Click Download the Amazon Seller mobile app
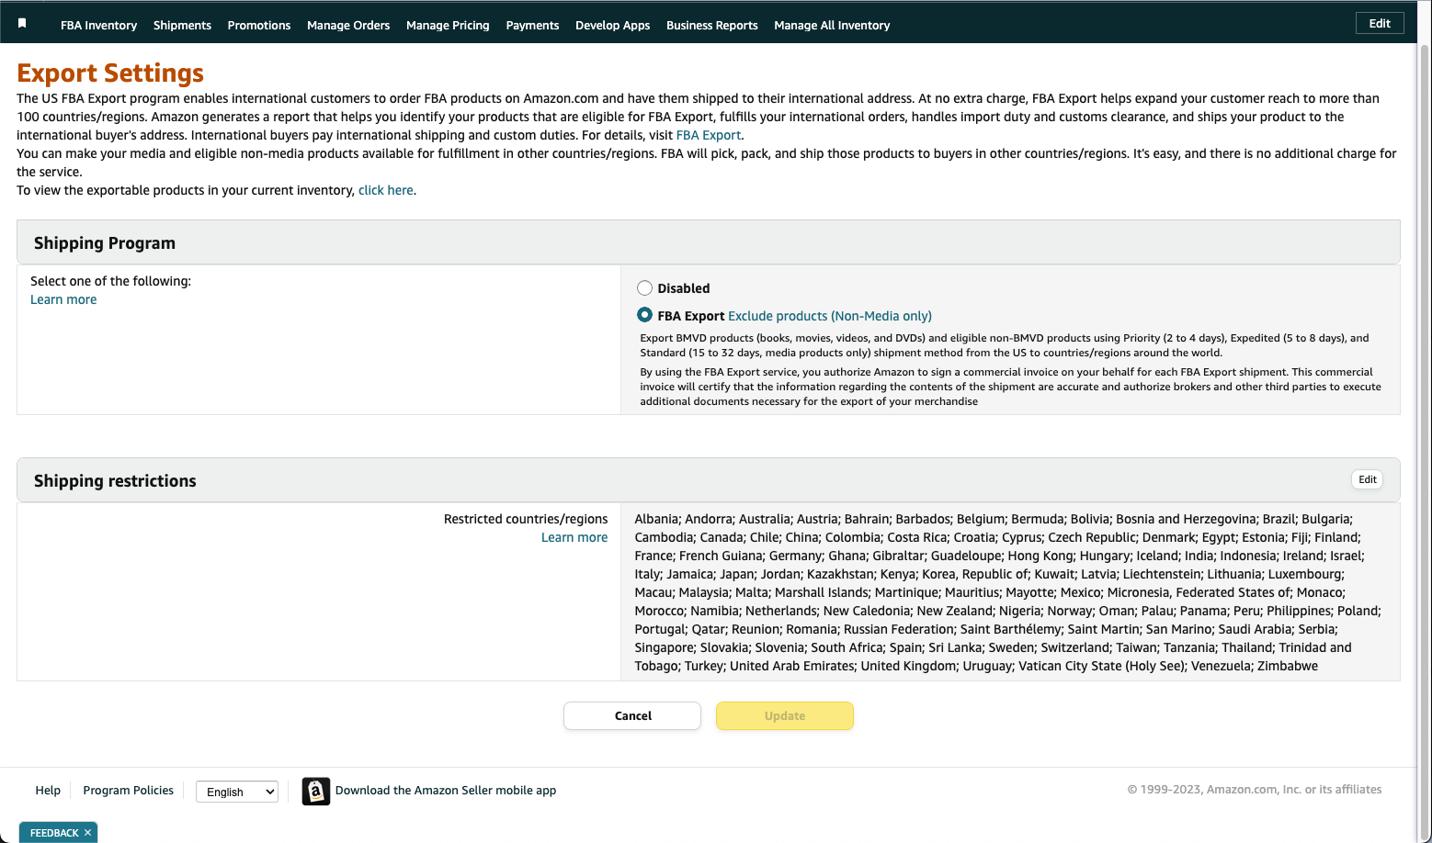This screenshot has width=1432, height=843. [x=446, y=790]
